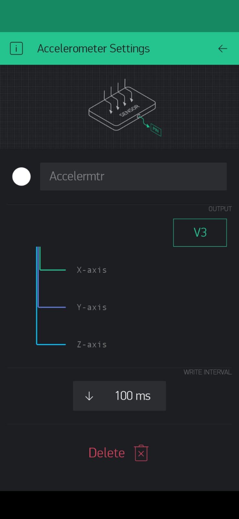
Task: Open the 100 ms write interval picker
Action: coord(133,396)
